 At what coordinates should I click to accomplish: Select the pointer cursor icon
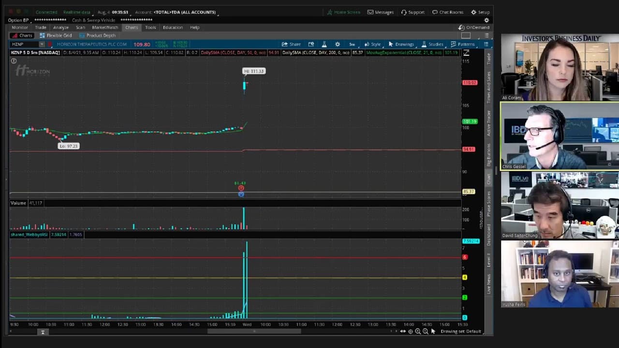coord(433,331)
